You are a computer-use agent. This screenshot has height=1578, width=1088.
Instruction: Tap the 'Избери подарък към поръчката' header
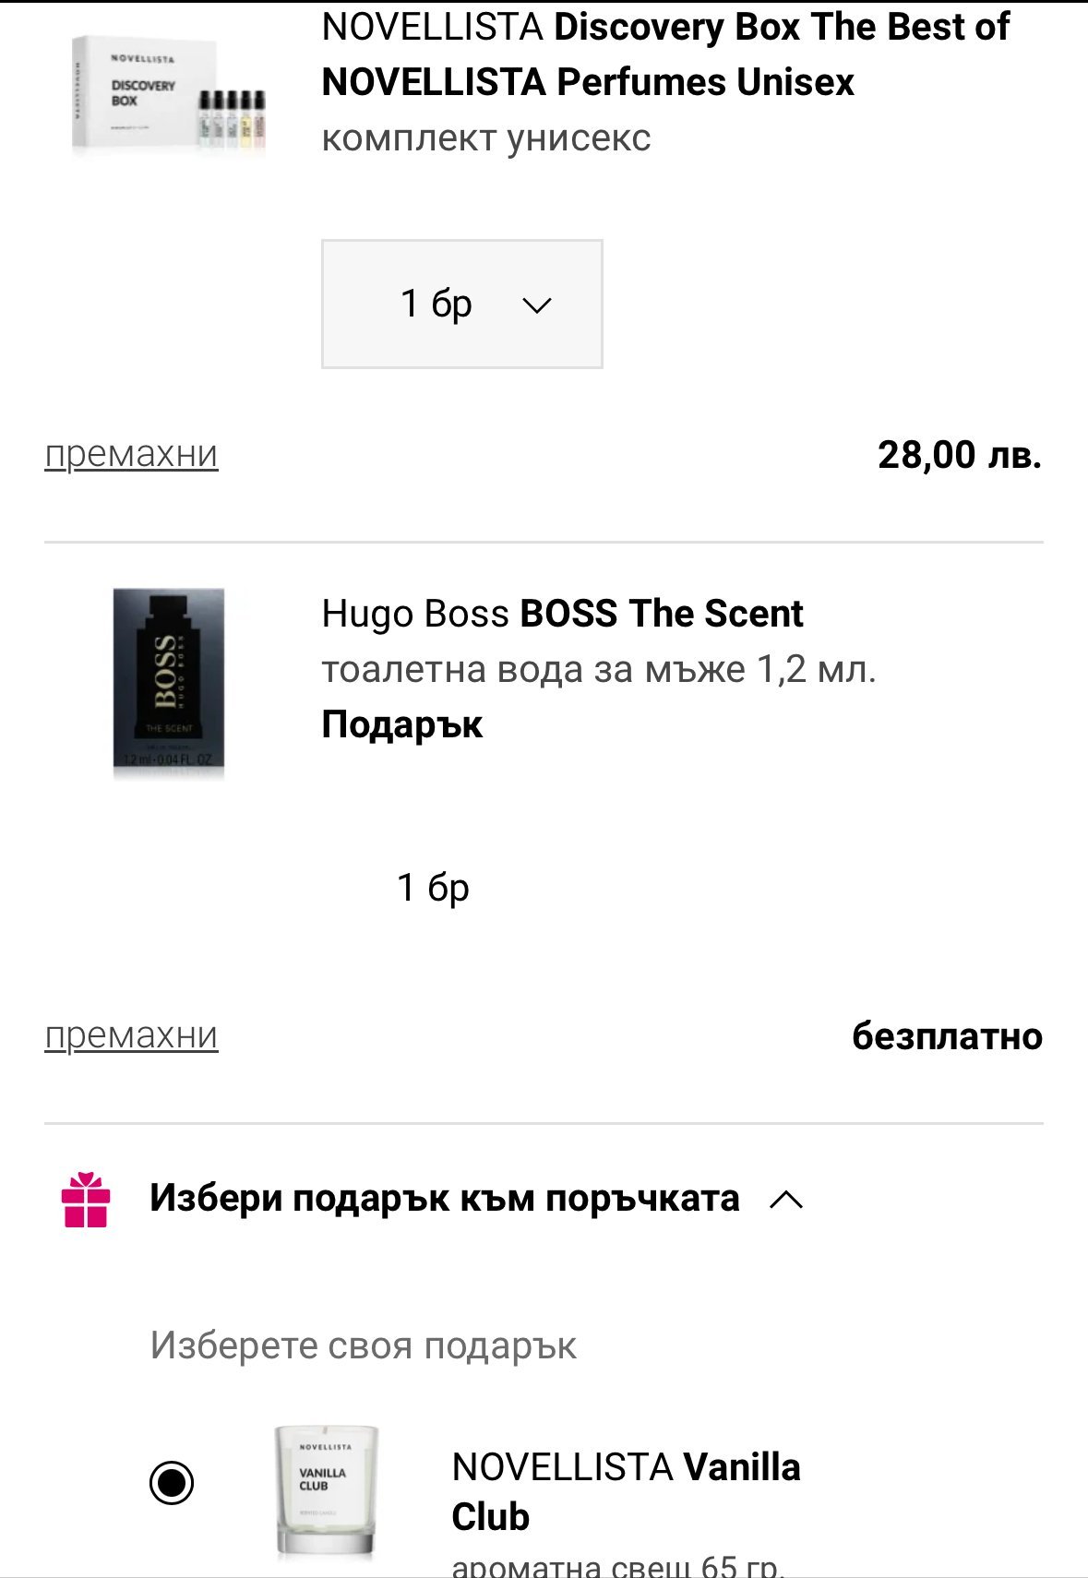click(444, 1199)
